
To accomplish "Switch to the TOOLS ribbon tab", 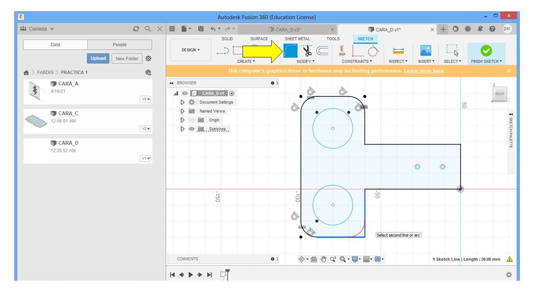I will pyautogui.click(x=333, y=39).
